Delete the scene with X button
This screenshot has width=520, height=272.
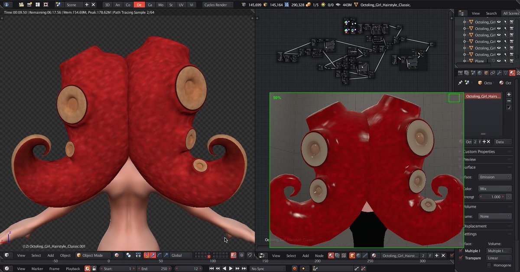pyautogui.click(x=93, y=5)
